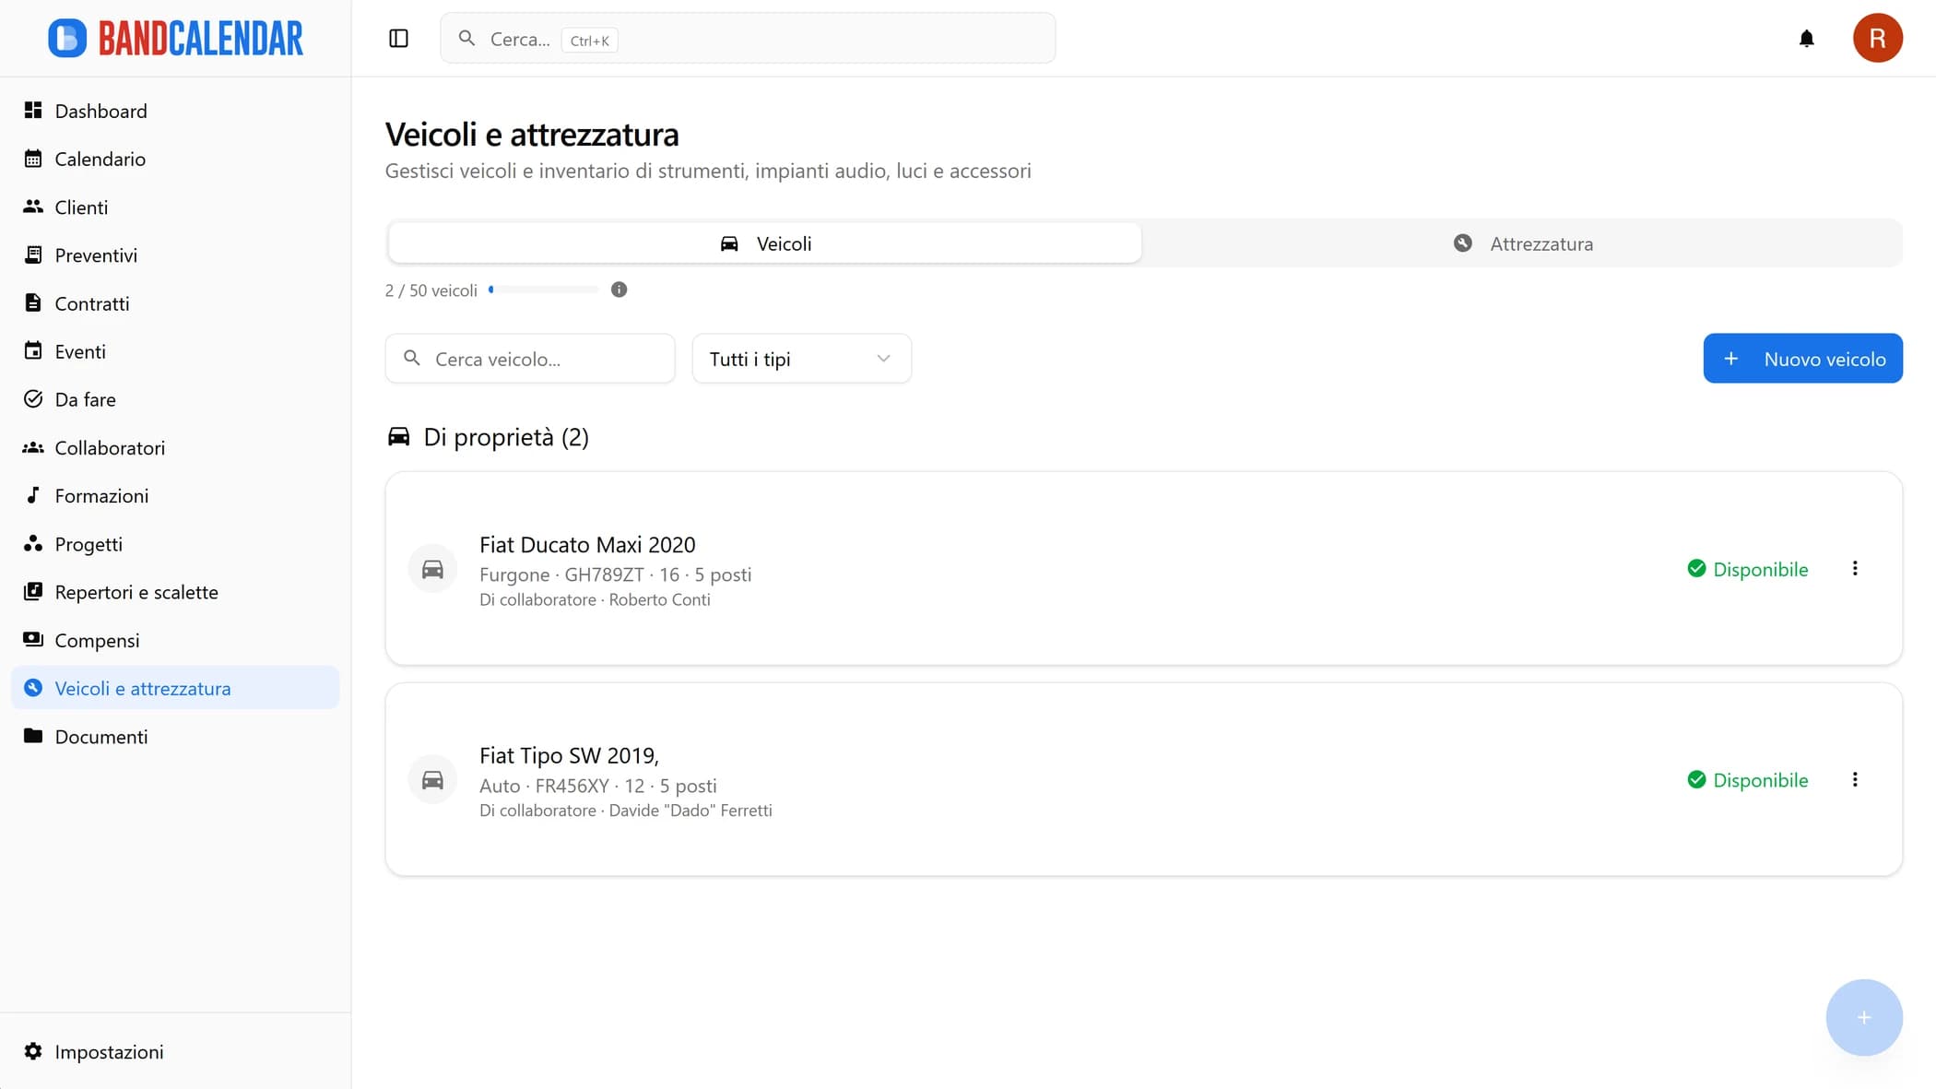1936x1089 pixels.
Task: Open the Fiat Tipo three-dot menu
Action: 1855,780
